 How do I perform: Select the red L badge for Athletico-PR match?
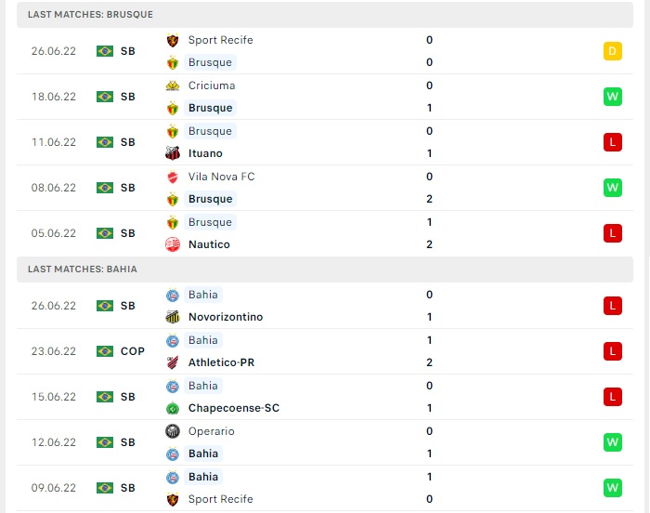point(613,351)
